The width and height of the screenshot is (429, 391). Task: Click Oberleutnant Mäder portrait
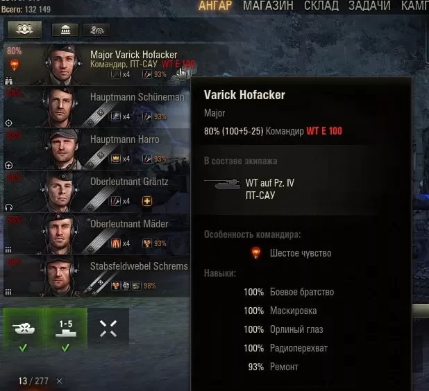pyautogui.click(x=60, y=234)
